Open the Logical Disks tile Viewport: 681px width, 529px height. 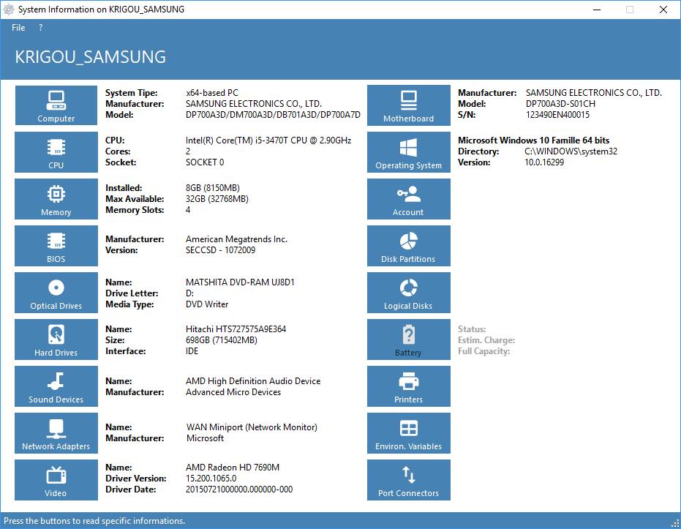pyautogui.click(x=409, y=293)
